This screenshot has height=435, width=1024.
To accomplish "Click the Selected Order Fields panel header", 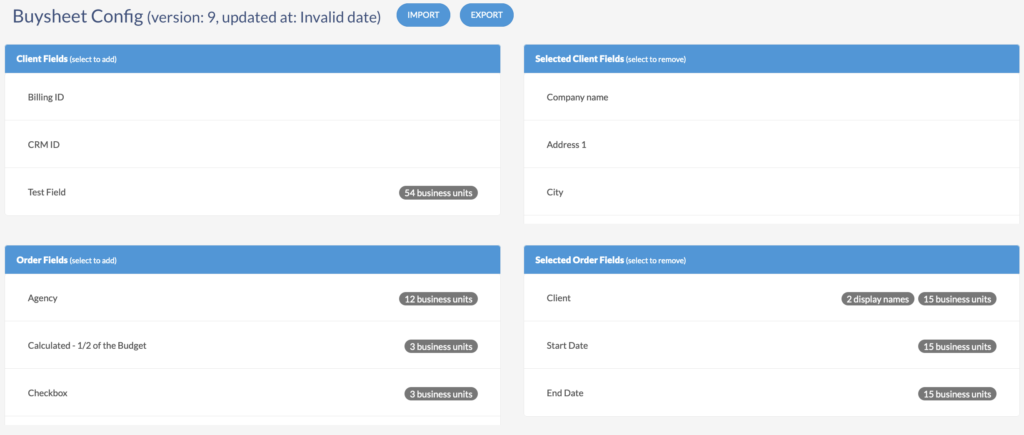I will pyautogui.click(x=772, y=260).
